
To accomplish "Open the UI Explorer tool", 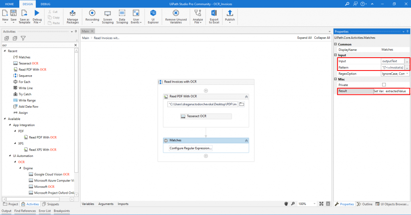I will (x=153, y=17).
